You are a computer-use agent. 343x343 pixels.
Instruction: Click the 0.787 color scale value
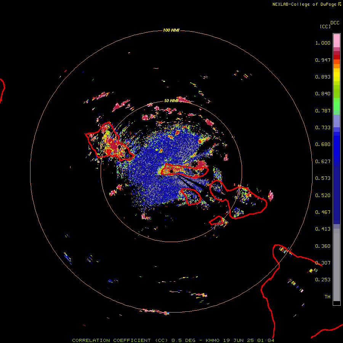[323, 111]
